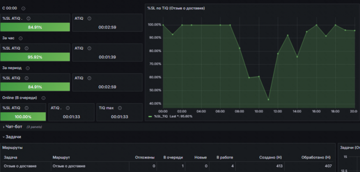360x172 pixels.
Task: Sort table by Отложены column header
Action: (145, 158)
